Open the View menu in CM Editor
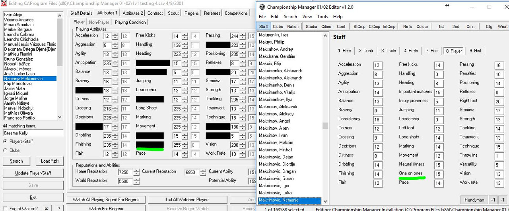Image resolution: width=509 pixels, height=211 pixels. (307, 17)
